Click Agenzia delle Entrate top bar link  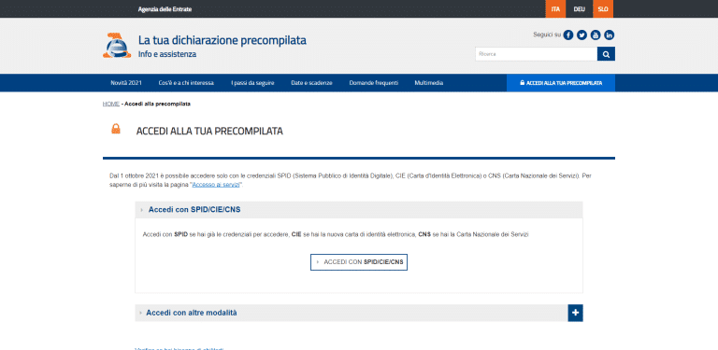coord(165,9)
